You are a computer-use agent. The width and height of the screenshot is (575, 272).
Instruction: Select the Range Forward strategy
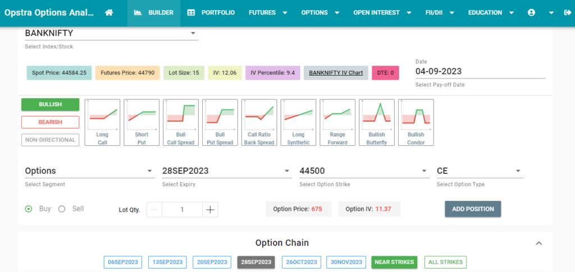(337, 123)
